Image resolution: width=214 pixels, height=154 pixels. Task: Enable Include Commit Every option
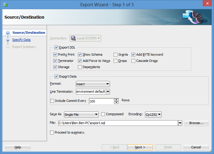click(52, 101)
